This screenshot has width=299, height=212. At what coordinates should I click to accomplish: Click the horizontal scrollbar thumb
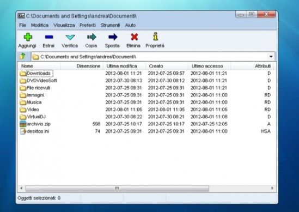[x=117, y=188]
